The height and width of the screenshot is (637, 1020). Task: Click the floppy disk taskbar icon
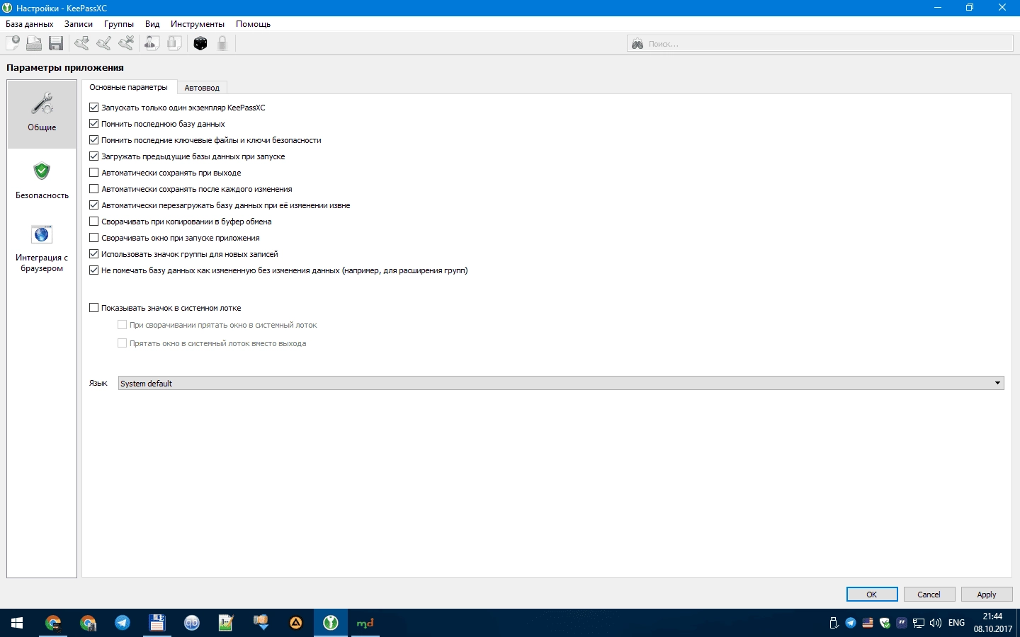click(x=157, y=623)
